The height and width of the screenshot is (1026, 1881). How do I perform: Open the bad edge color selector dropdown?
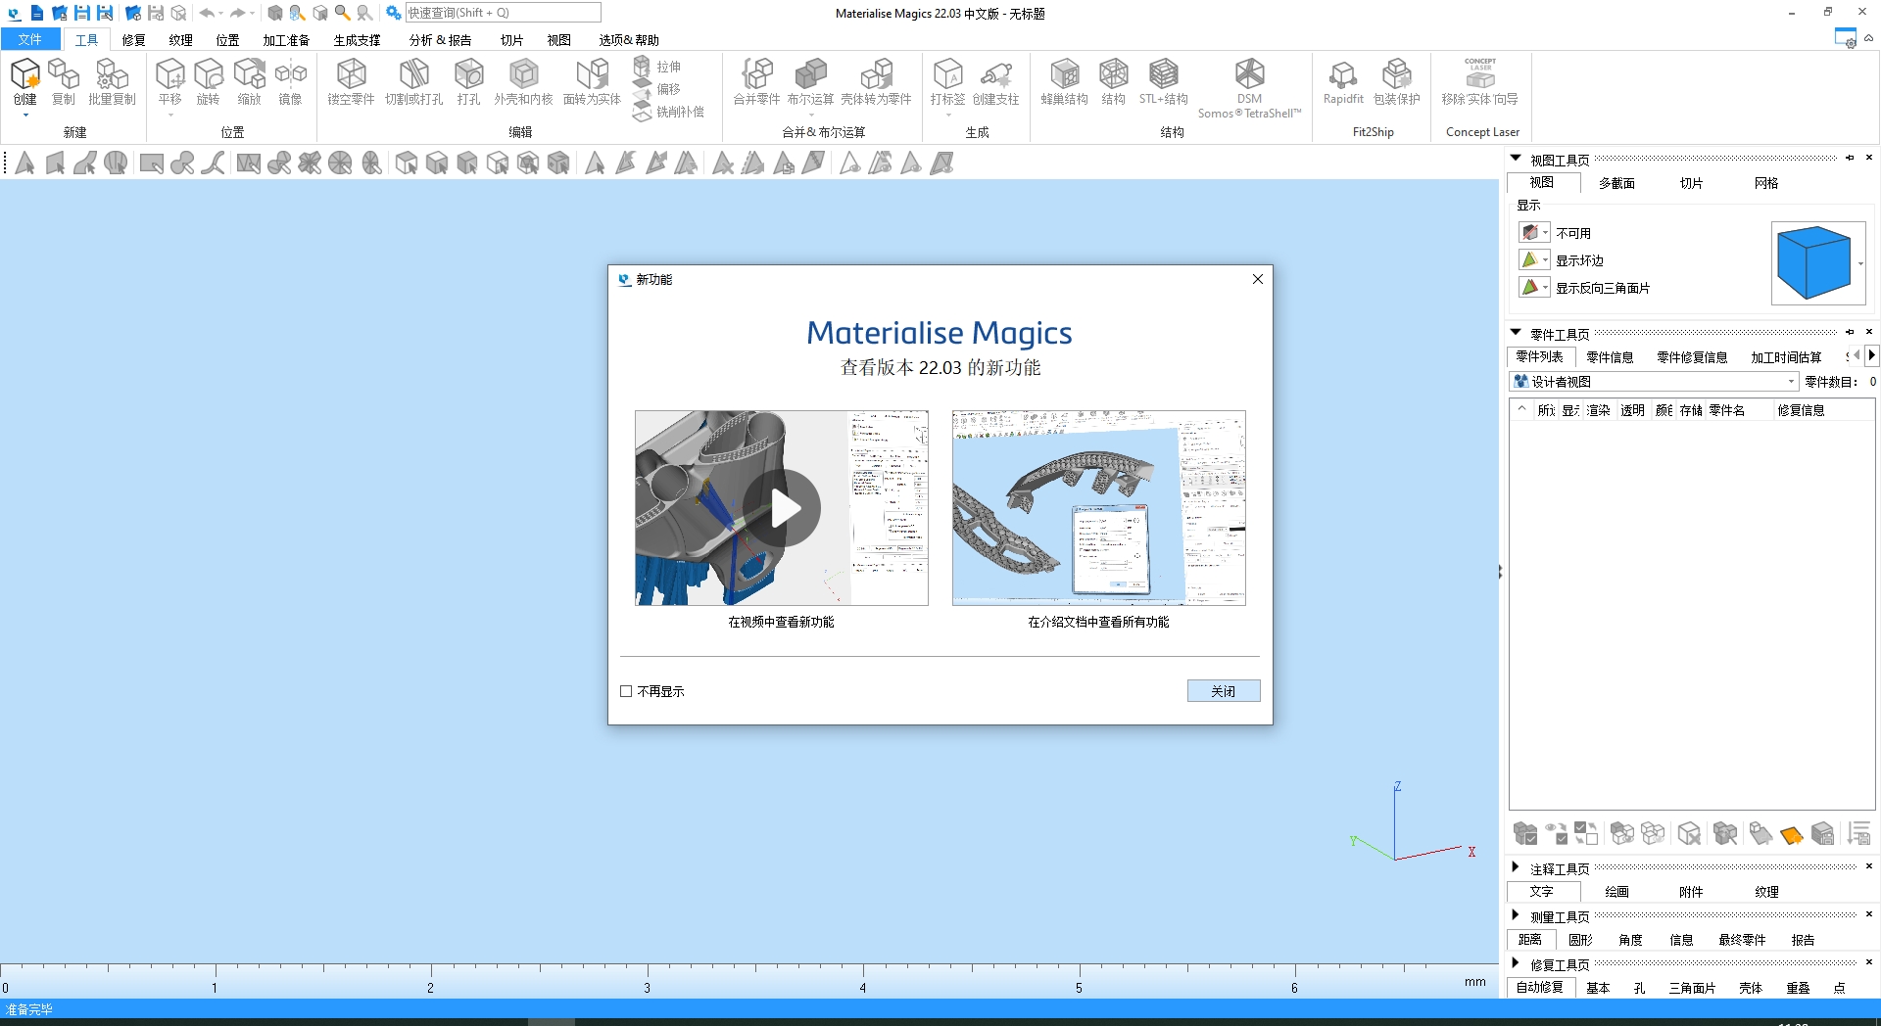coord(1546,259)
